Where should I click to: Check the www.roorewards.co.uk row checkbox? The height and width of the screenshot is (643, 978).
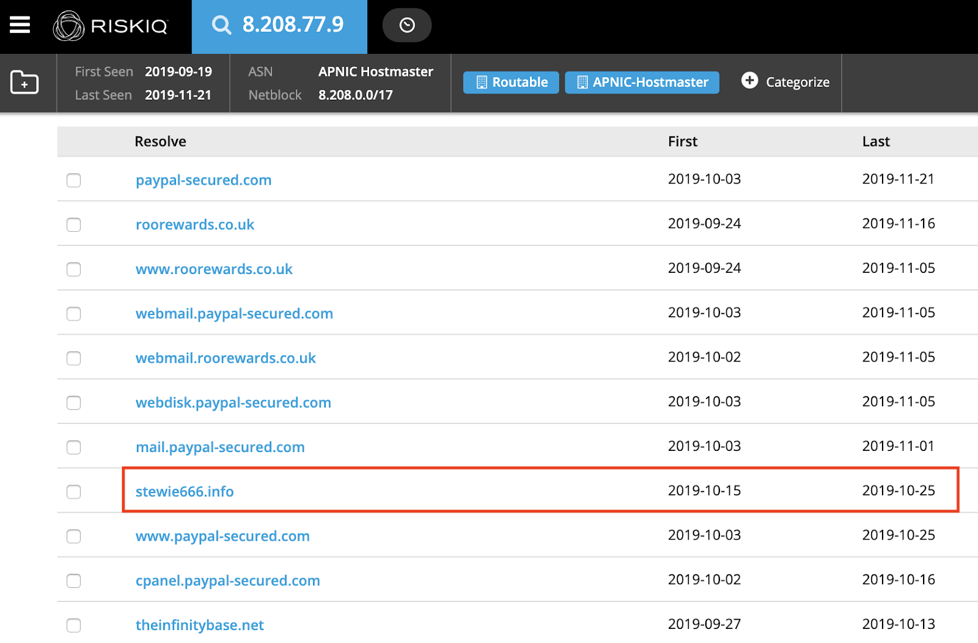(73, 269)
